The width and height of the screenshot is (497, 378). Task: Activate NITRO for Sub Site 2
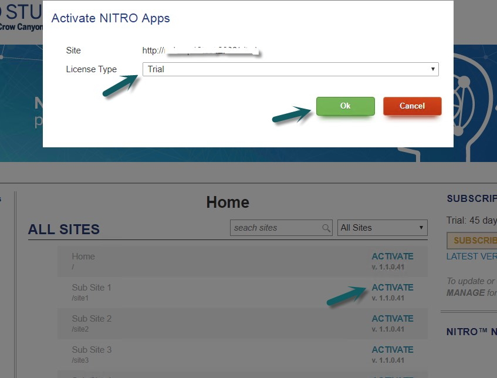coord(393,318)
